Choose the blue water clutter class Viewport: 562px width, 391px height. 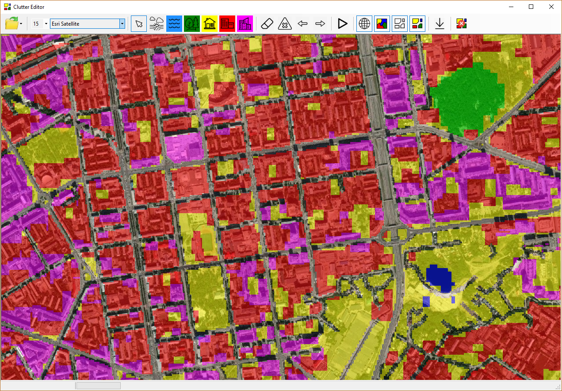[174, 24]
